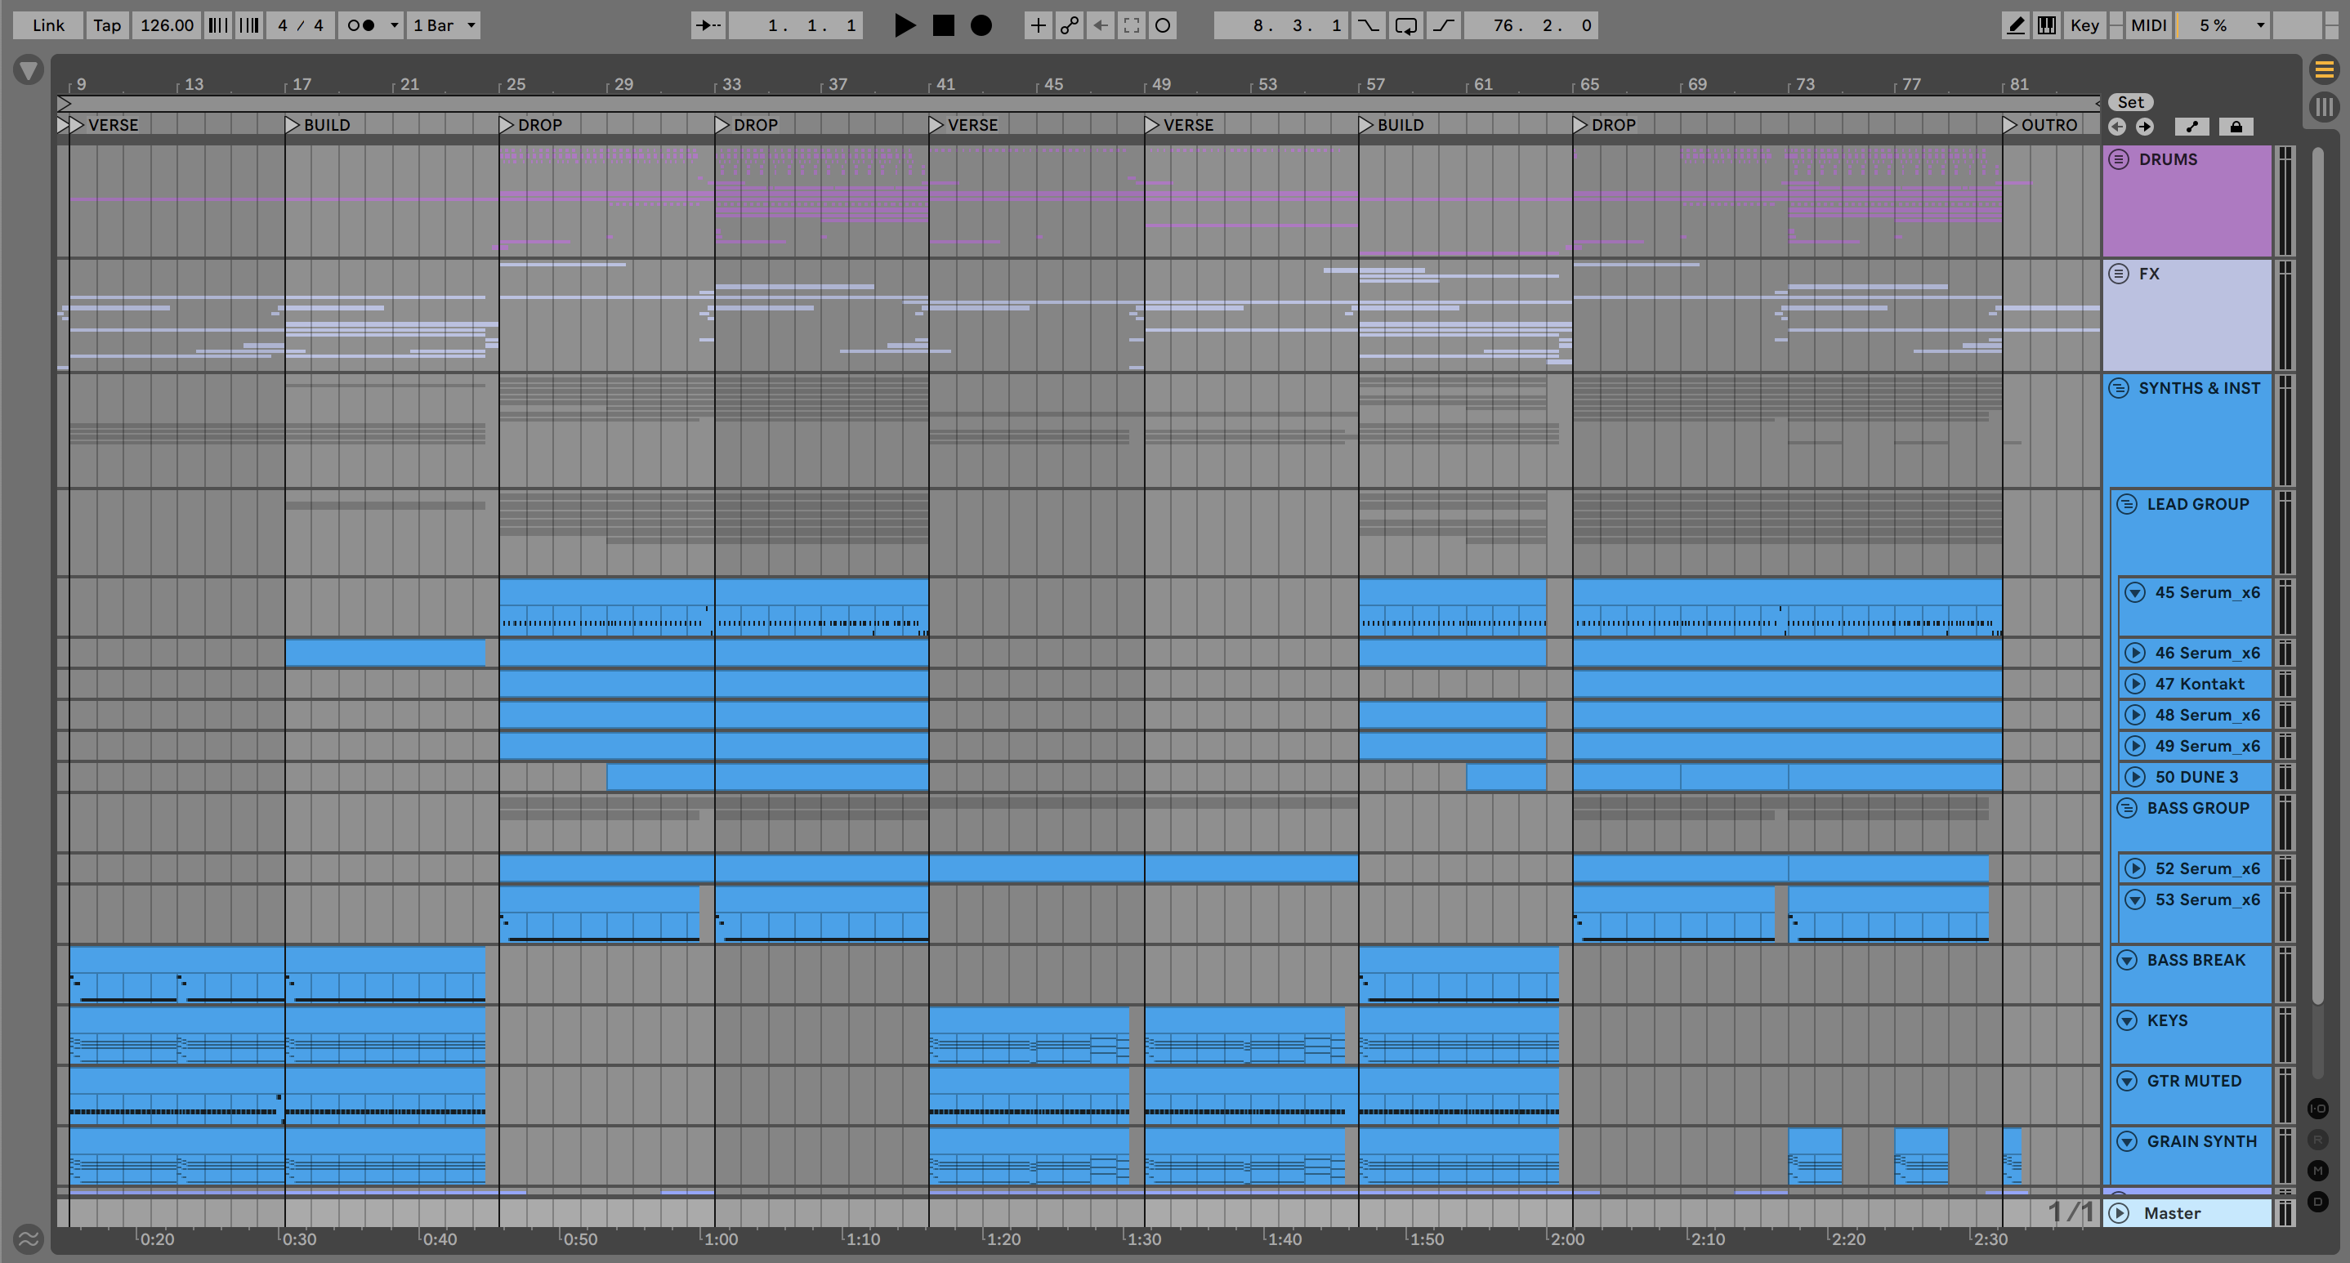Toggle the Automation Arm button
The height and width of the screenshot is (1263, 2350).
1069,25
